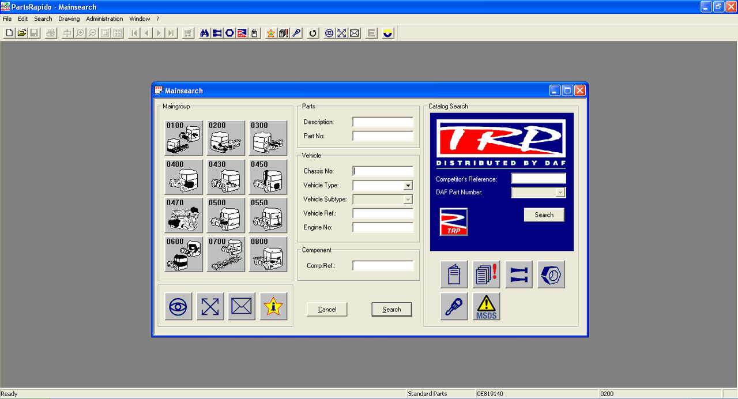Screen dimensions: 738x399
Task: Click the Part No input field
Action: click(x=383, y=136)
